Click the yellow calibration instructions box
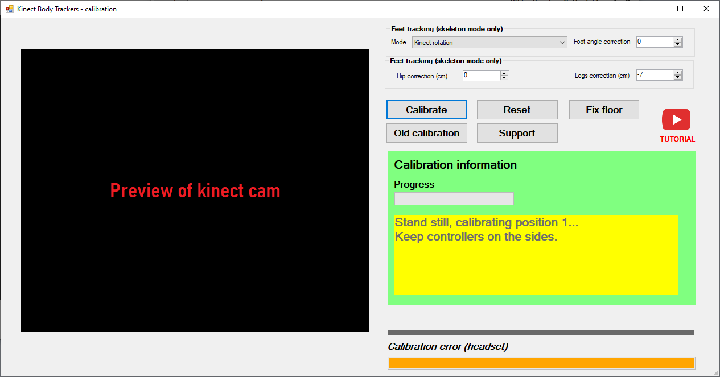This screenshot has height=377, width=720. tap(536, 255)
